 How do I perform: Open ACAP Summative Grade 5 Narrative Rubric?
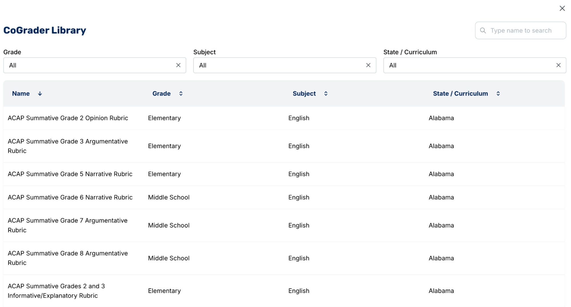(70, 174)
